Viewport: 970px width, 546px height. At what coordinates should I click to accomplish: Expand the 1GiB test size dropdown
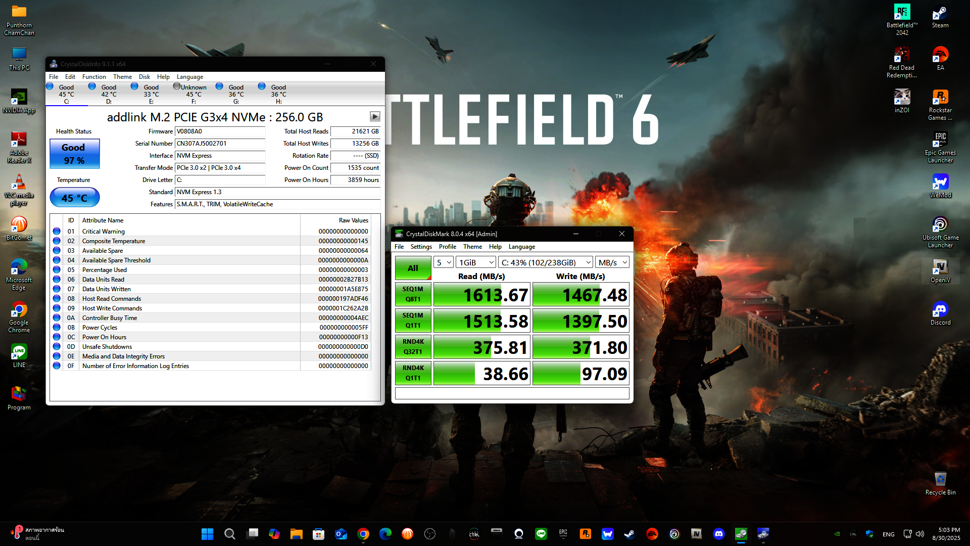(475, 262)
